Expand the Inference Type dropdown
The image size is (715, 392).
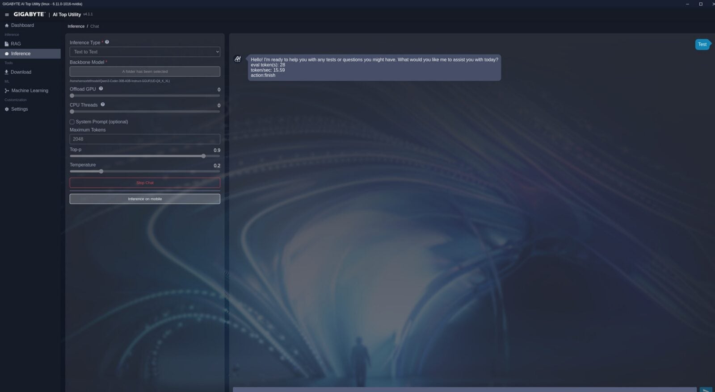pos(145,52)
